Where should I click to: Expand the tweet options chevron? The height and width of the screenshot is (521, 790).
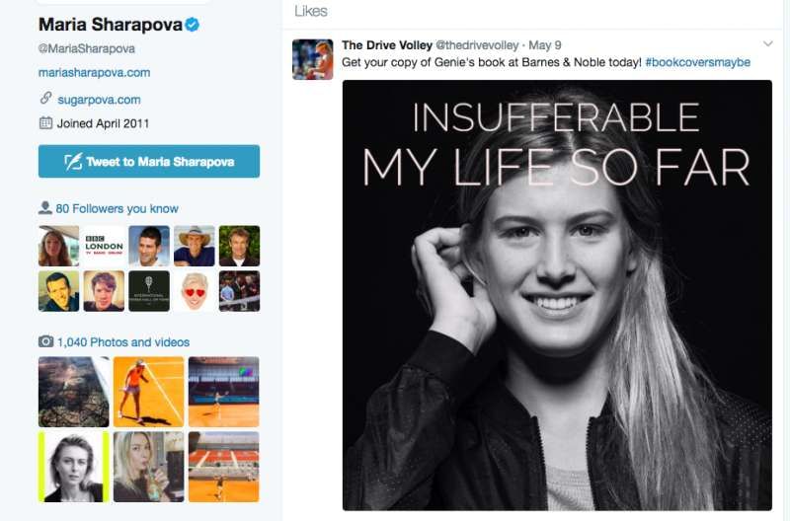point(767,44)
